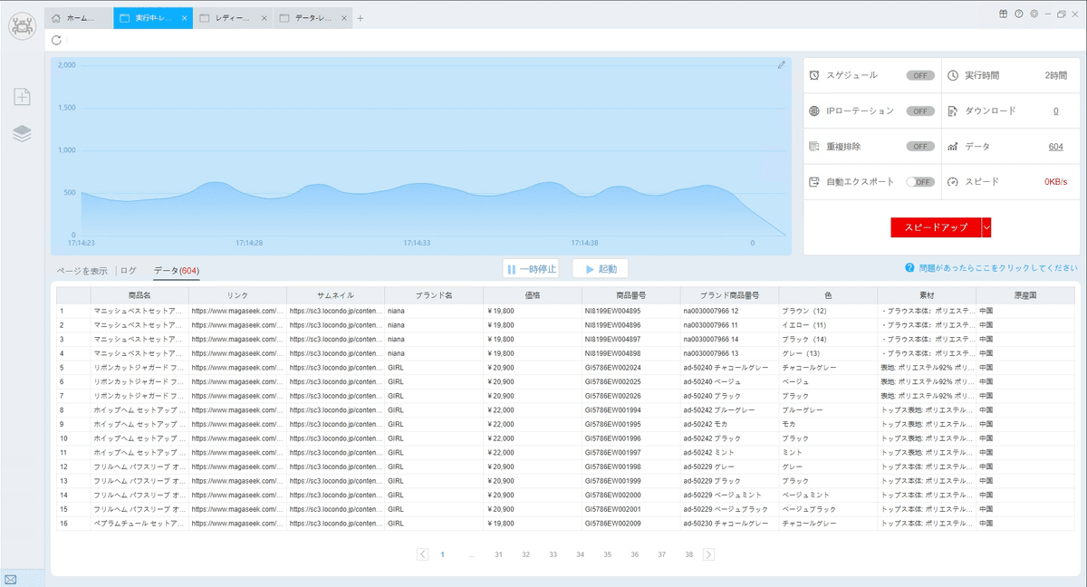Viewport: 1087px width, 587px height.
Task: Close the 実行中 tab
Action: tap(185, 18)
